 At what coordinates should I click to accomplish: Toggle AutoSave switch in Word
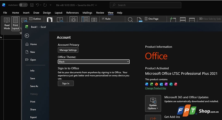click(23, 5)
